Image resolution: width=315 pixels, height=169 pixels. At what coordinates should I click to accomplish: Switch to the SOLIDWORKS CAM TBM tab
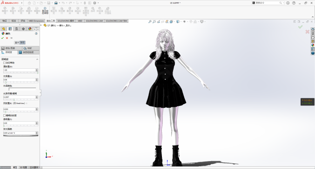pos(116,21)
